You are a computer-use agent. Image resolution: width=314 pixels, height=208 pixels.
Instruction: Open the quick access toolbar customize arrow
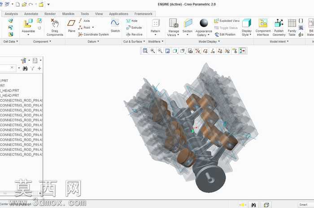point(48,4)
